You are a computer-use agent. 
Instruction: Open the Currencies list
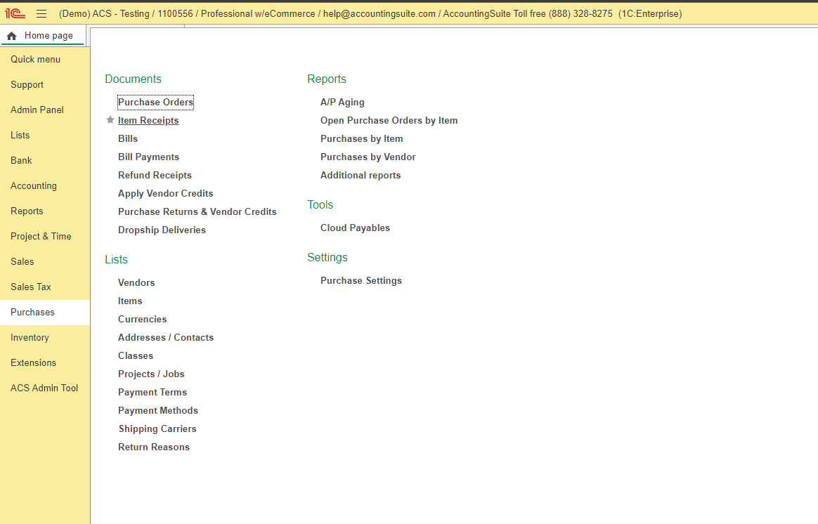(x=143, y=319)
